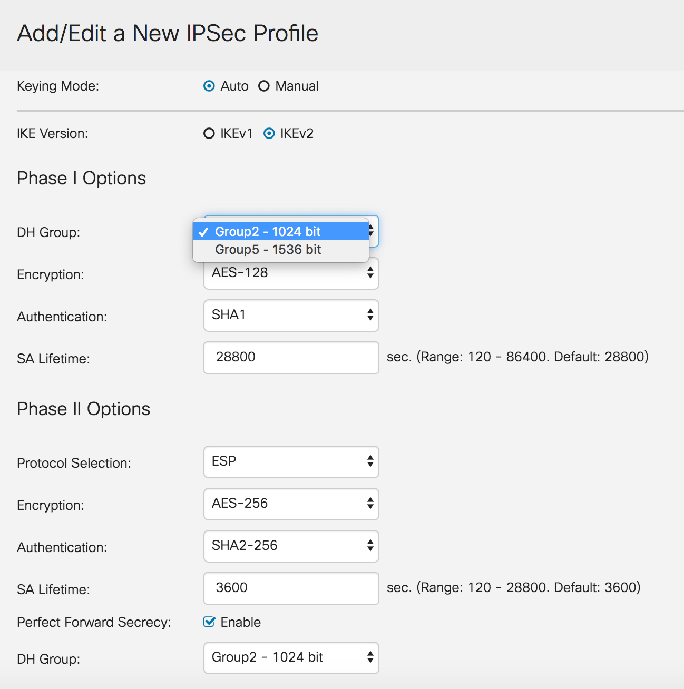This screenshot has height=689, width=684.
Task: Open the Phase I Encryption dropdown showing AES-128
Action: [291, 273]
